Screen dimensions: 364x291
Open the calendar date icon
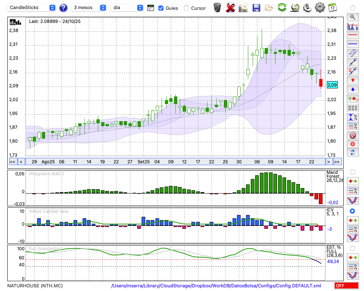pos(332,7)
